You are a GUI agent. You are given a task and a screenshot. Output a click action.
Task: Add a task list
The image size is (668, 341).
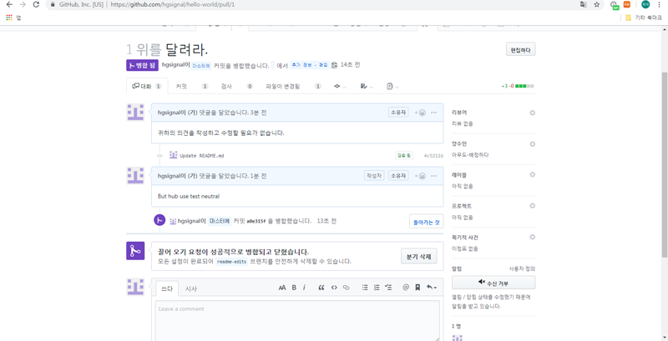(388, 288)
